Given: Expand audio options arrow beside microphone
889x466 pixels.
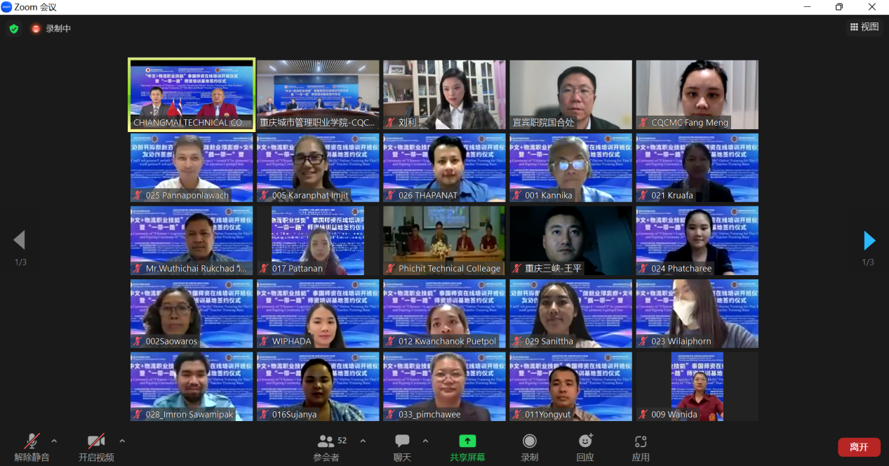Looking at the screenshot, I should click(x=54, y=441).
